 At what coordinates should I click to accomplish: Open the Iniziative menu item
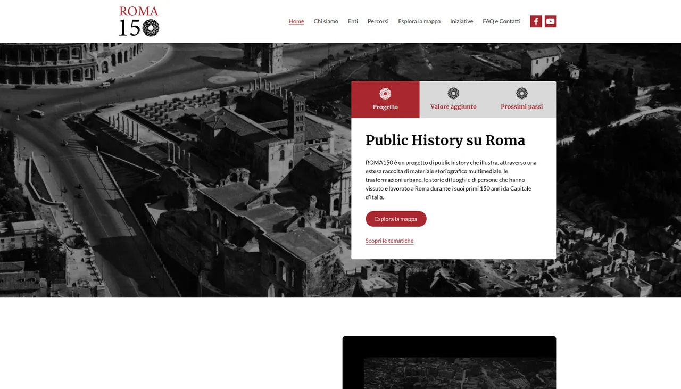click(x=461, y=21)
